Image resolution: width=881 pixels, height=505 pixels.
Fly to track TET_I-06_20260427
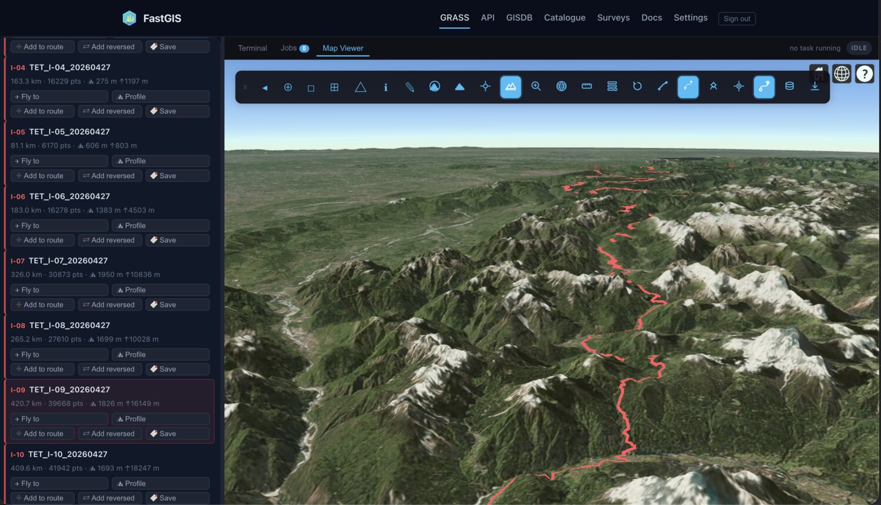click(59, 226)
